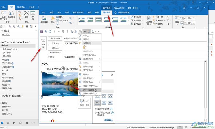
Task: Click the info icon next to 随文字移动
Action: 111,109
